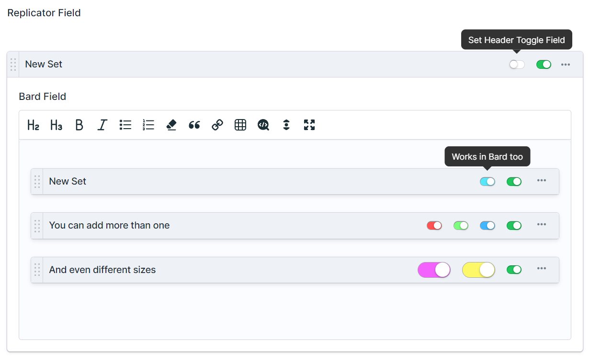Viewport: 590px width, 361px height.
Task: Expand the 'You can add more than one' set
Action: (109, 226)
